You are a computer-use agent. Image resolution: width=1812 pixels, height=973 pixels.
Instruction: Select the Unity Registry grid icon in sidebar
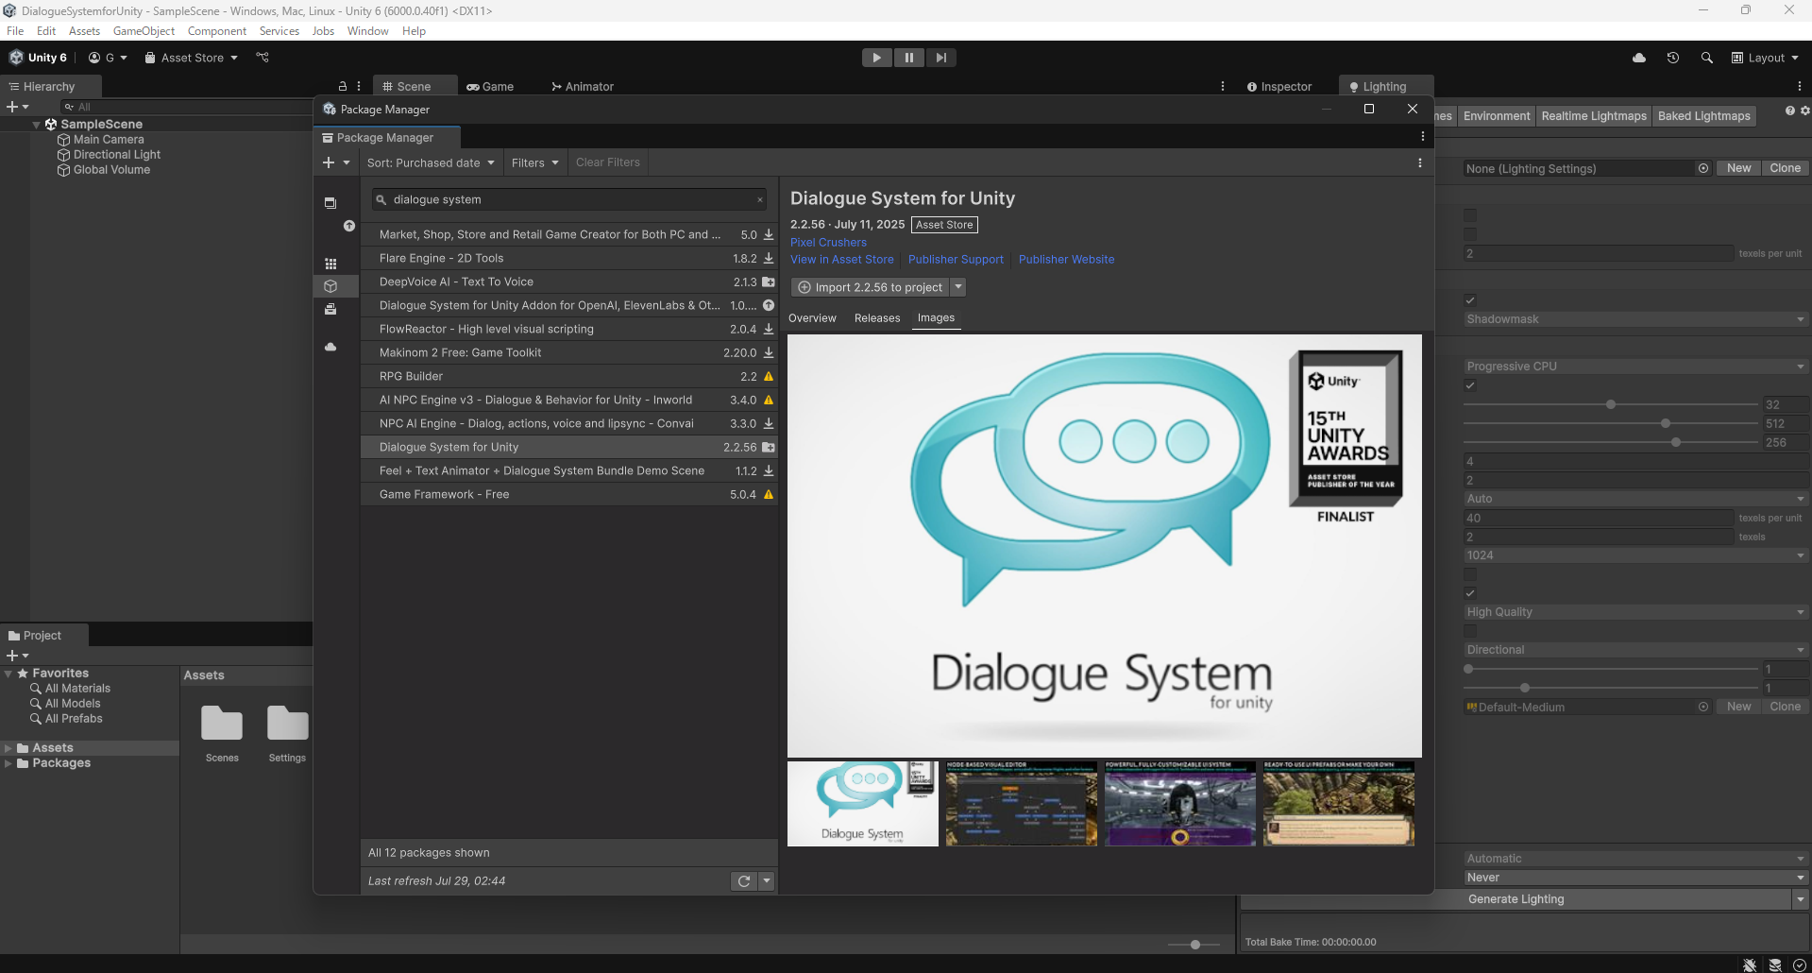(x=330, y=264)
